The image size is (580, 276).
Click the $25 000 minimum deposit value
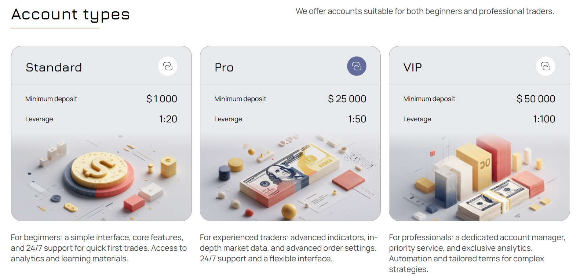[347, 99]
